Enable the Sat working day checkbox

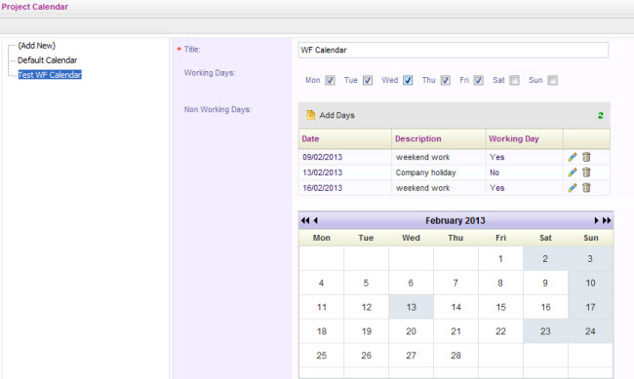coord(514,81)
